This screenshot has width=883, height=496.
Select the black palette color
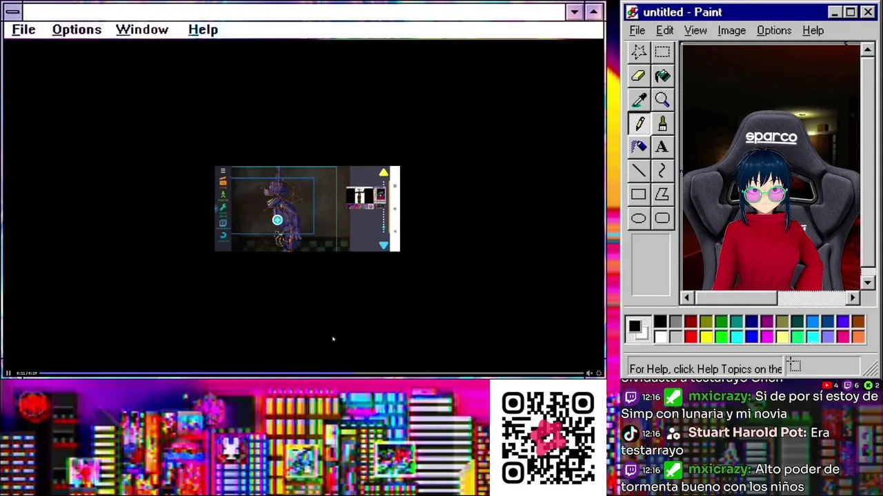[660, 322]
